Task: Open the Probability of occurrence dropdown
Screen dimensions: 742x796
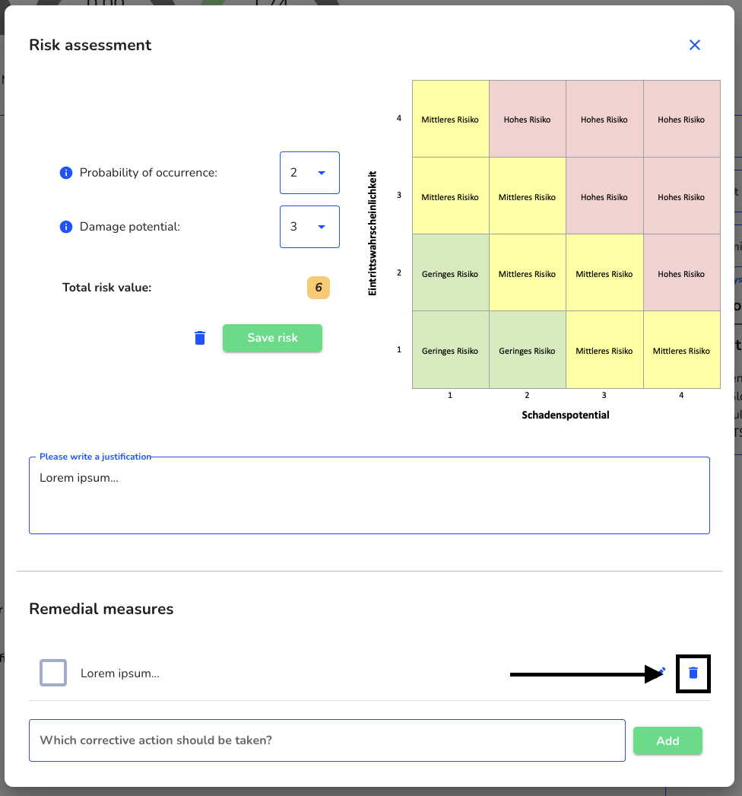Action: pyautogui.click(x=309, y=173)
